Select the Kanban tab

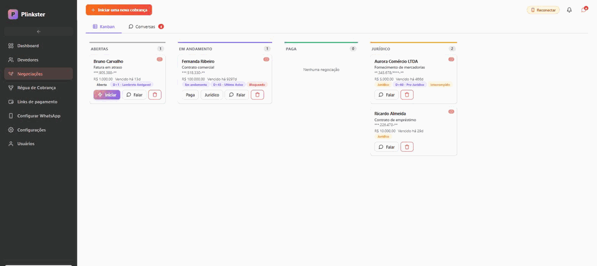tap(103, 27)
